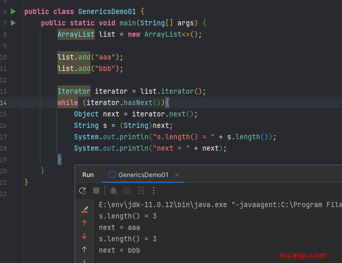Screen dimensions: 342x263
Task: Click the closing brace on line 19
Action: [x=60, y=159]
